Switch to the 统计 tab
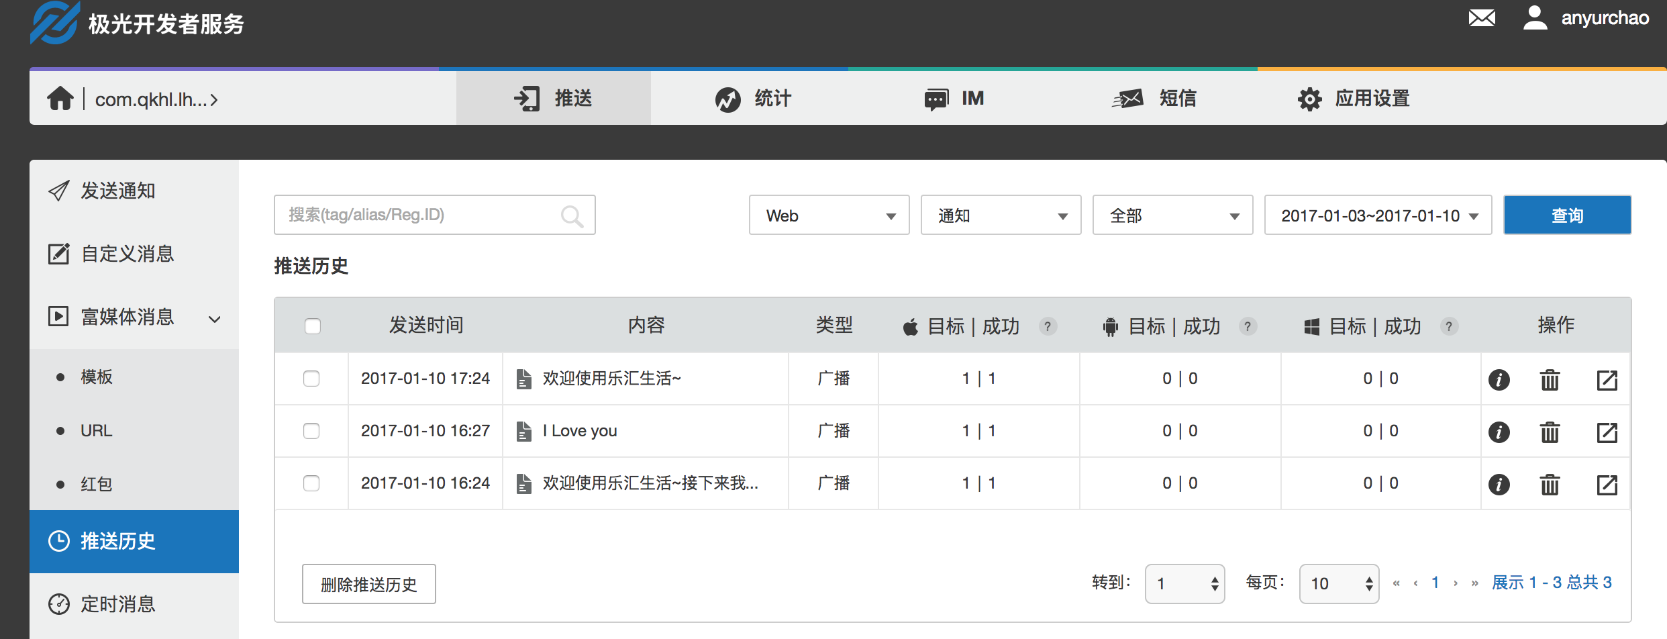 click(x=753, y=99)
